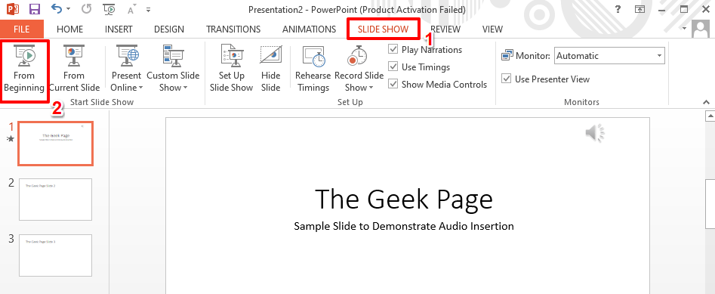Click slide number 2 label in thumbnail pane

(x=11, y=183)
